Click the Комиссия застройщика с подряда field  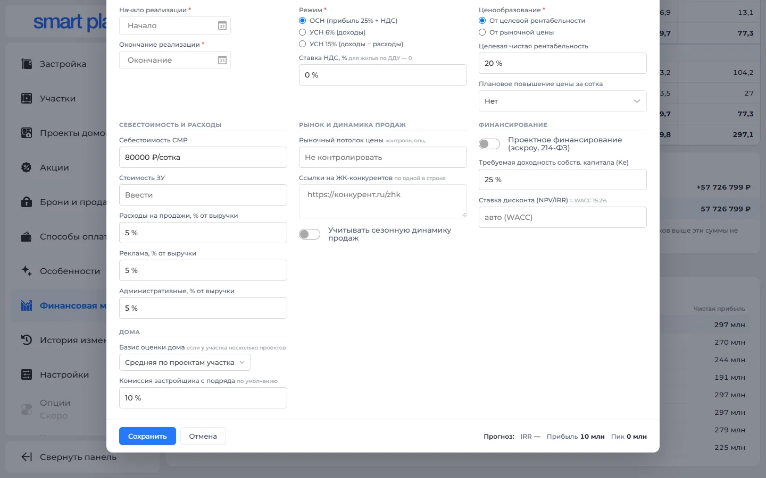click(203, 398)
